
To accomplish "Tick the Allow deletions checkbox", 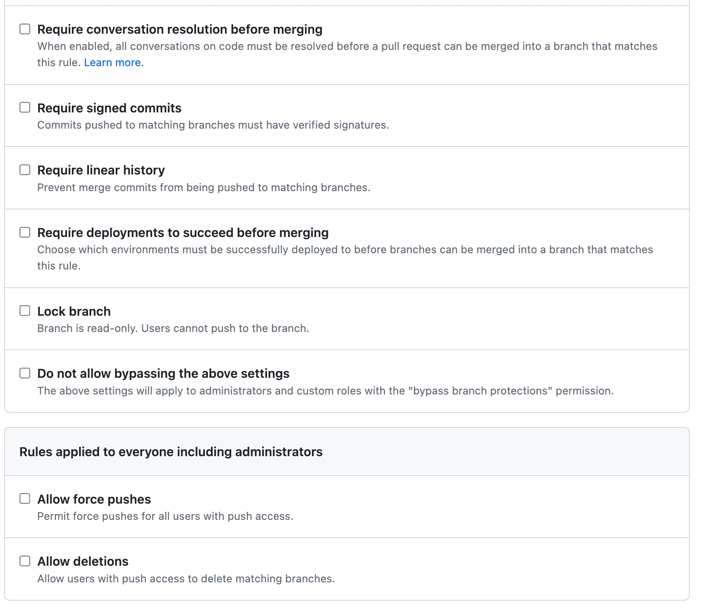I will tap(25, 561).
